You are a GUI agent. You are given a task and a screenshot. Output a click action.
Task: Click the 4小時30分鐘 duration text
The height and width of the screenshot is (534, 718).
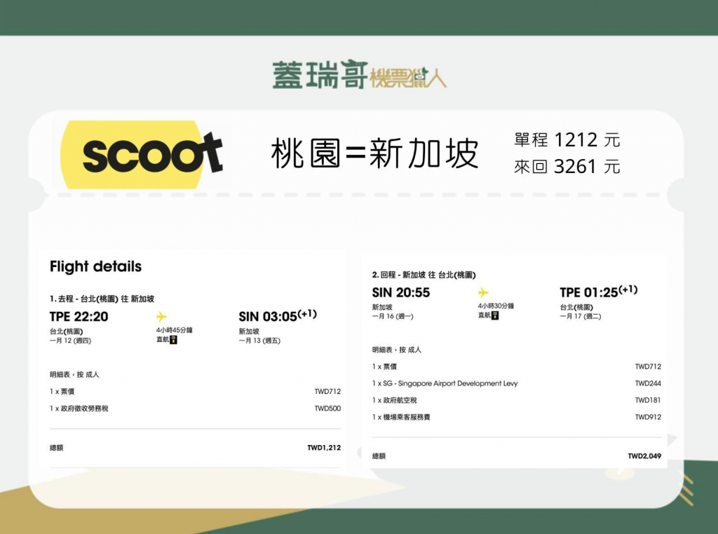click(x=496, y=306)
